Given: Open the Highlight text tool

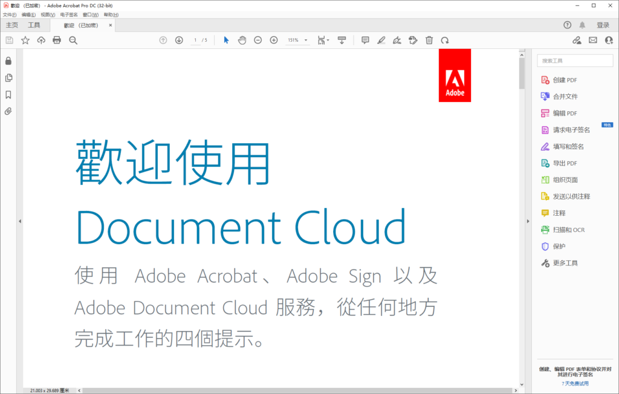Looking at the screenshot, I should tap(381, 40).
